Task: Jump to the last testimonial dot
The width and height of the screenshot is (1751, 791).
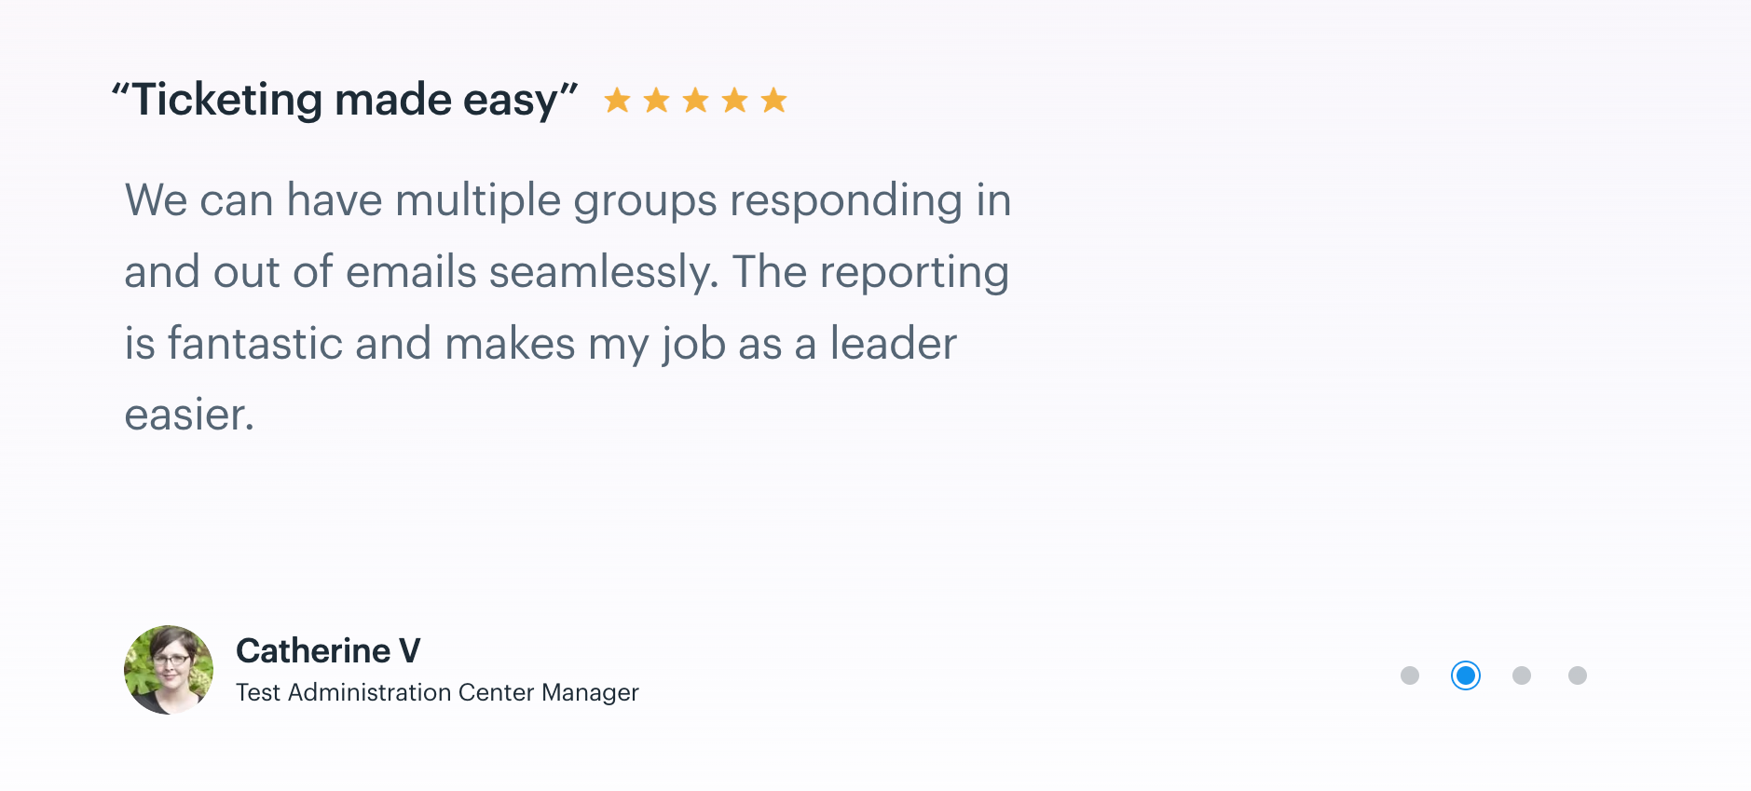Action: click(x=1578, y=675)
